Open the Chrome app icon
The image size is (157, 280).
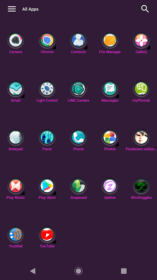[x=47, y=40]
